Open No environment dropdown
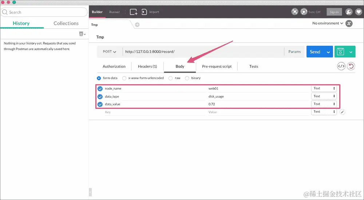Viewport: 364px width, 200px height. (328, 23)
